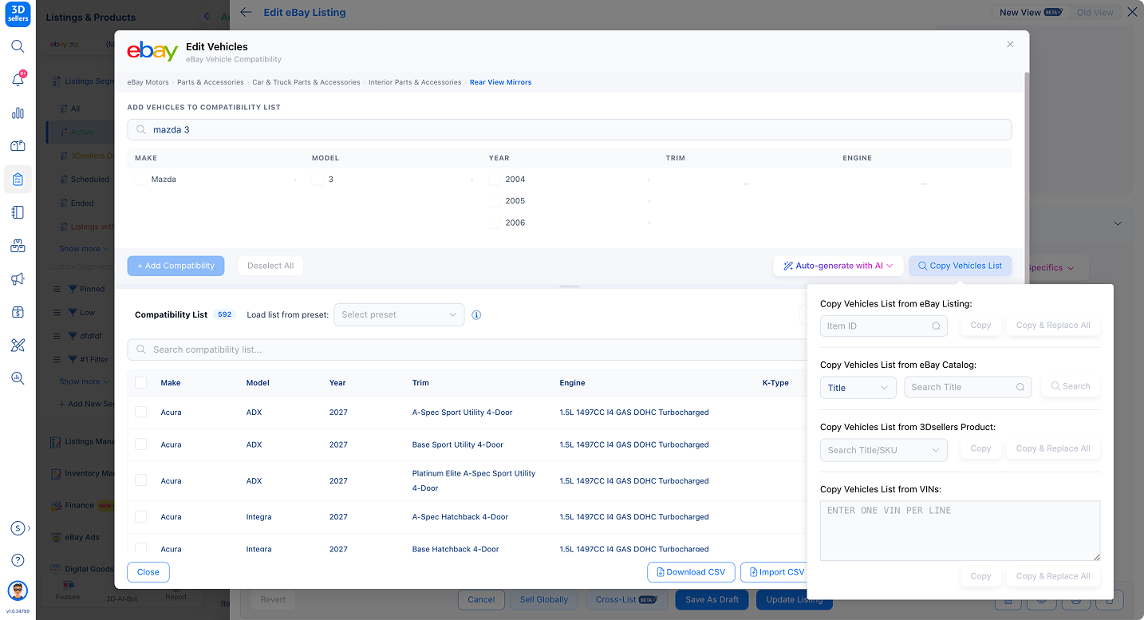Check the Acura ADX A-Spec Sport Utility row checkbox
Screen dimensions: 1144x620
point(141,412)
